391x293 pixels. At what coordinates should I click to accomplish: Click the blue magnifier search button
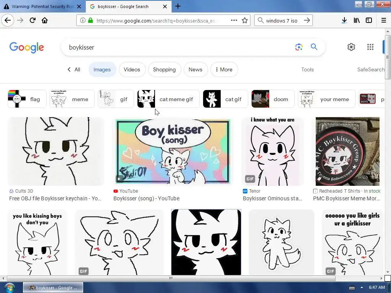(314, 47)
